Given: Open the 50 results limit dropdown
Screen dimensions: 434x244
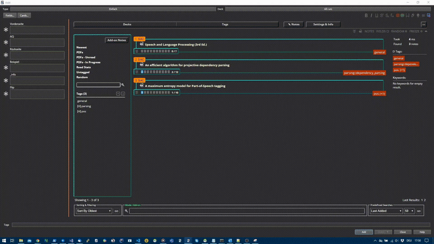Looking at the screenshot, I should point(409,211).
